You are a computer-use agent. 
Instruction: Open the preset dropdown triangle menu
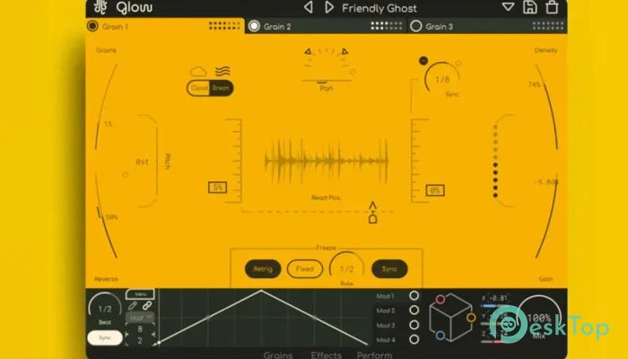click(x=508, y=8)
